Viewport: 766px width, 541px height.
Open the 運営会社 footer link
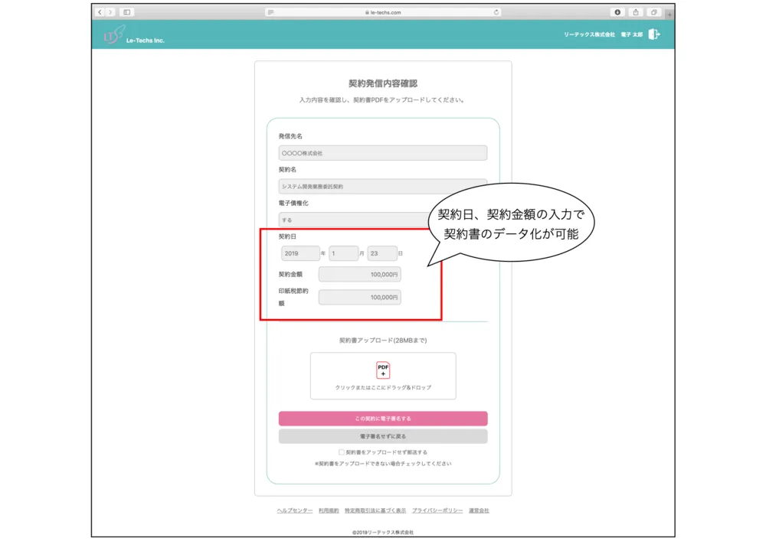pyautogui.click(x=479, y=510)
